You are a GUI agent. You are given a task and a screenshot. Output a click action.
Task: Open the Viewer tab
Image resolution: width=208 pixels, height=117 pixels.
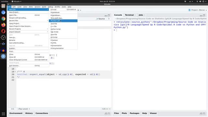[x=153, y=113]
